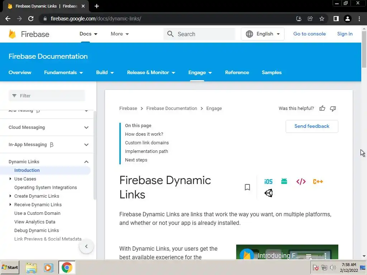The image size is (367, 275).
Task: Click the thumbs down icon
Action: click(x=333, y=108)
